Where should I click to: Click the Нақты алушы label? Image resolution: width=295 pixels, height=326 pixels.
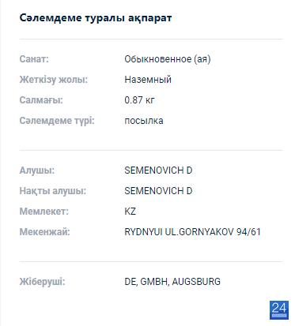pyautogui.click(x=53, y=191)
